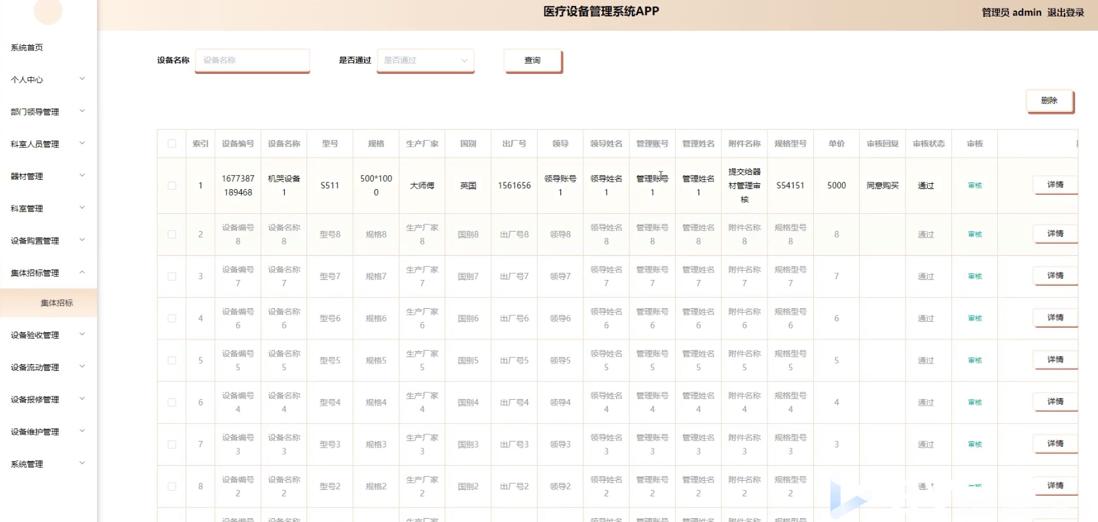
Task: Open 详情 for row index 2
Action: 1055,234
